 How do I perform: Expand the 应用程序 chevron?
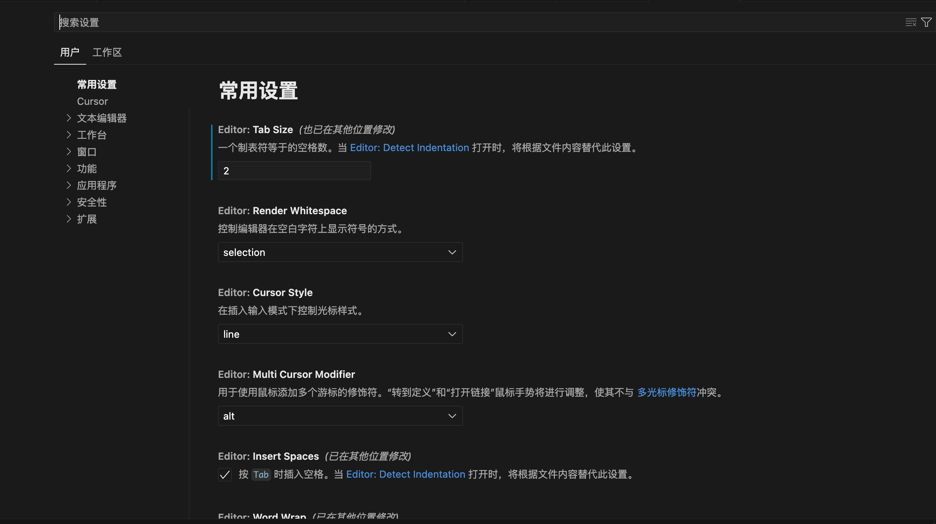69,185
